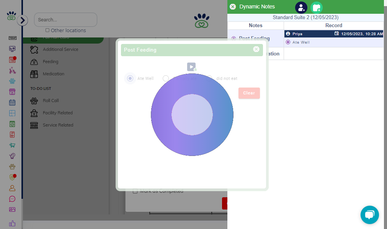Image resolution: width=387 pixels, height=229 pixels.
Task: Open the cart-with-clock sidebar icon
Action: pos(12,156)
